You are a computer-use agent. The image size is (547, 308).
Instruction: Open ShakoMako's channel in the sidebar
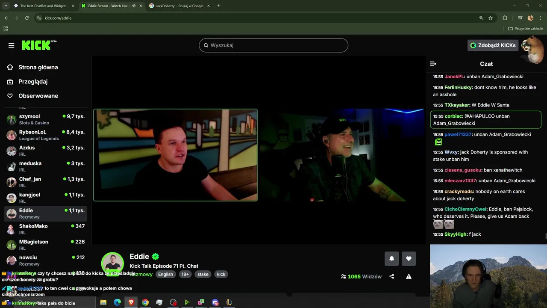pos(46,229)
